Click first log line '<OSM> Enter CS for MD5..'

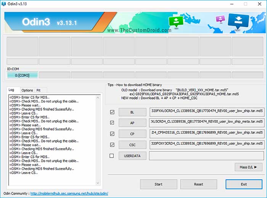[29, 97]
